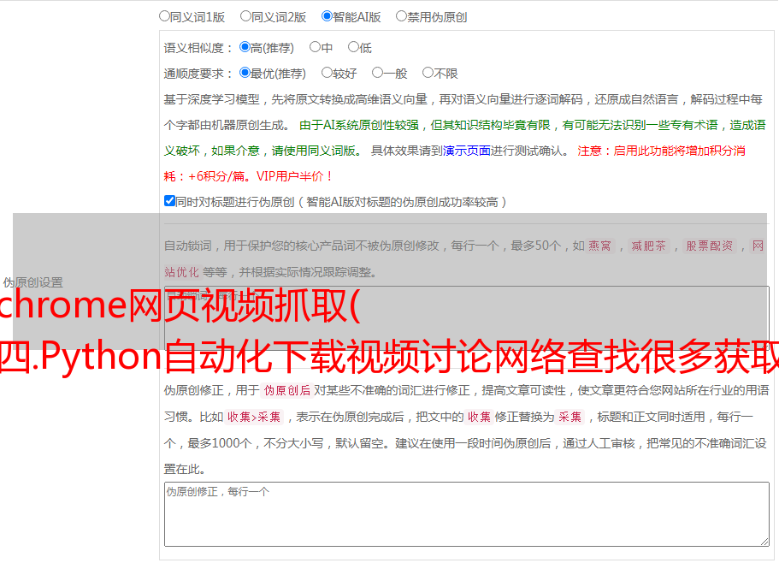The image size is (779, 563).
Task: Set 通顺度要求 to 不限
Action: (x=428, y=73)
